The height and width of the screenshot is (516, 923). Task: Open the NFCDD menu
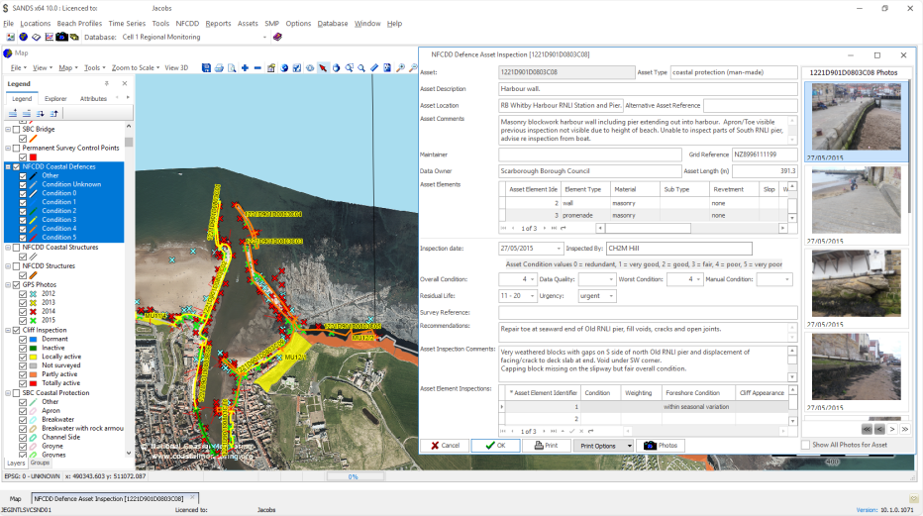(x=187, y=23)
